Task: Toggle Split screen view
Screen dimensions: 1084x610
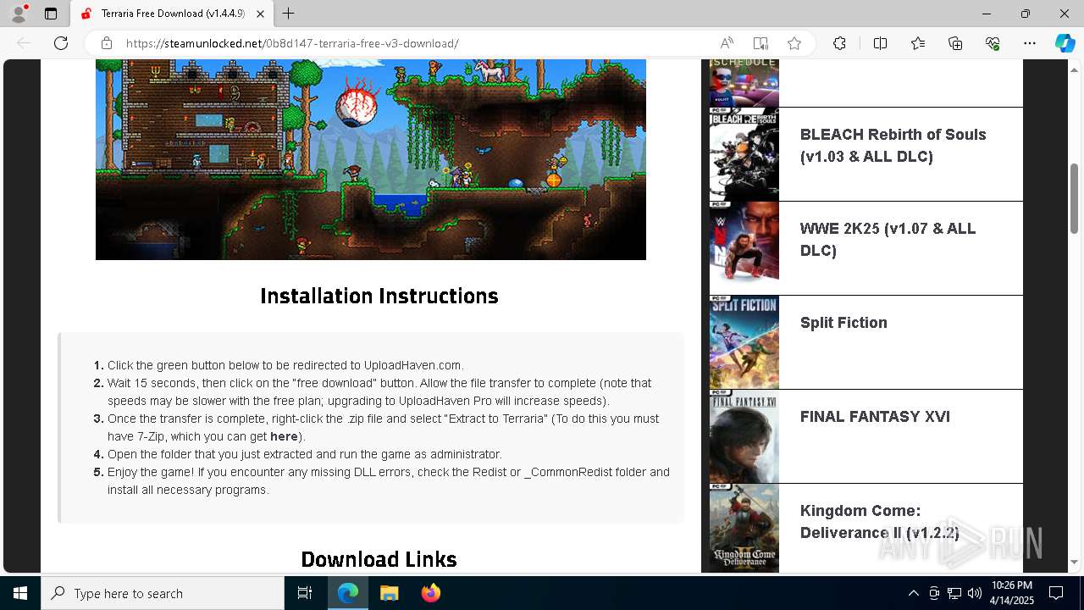Action: [x=880, y=43]
